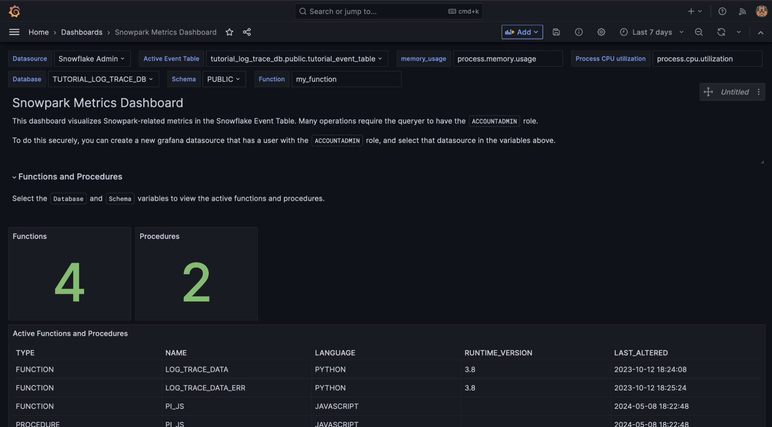Open the Database TUTORIAL_LOG_TRACE_DB dropdown
This screenshot has width=772, height=427.
[x=103, y=79]
